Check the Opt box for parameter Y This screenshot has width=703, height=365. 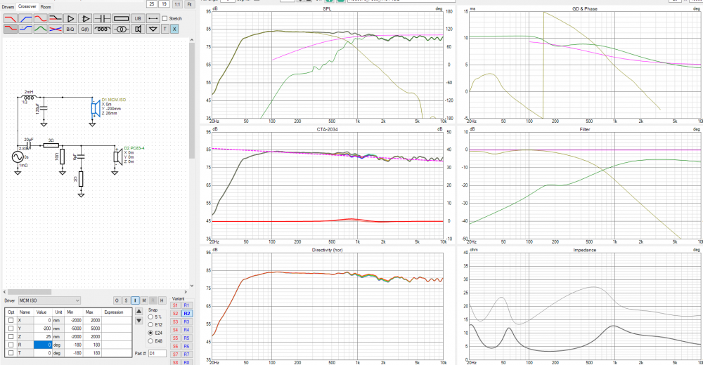(x=11, y=328)
